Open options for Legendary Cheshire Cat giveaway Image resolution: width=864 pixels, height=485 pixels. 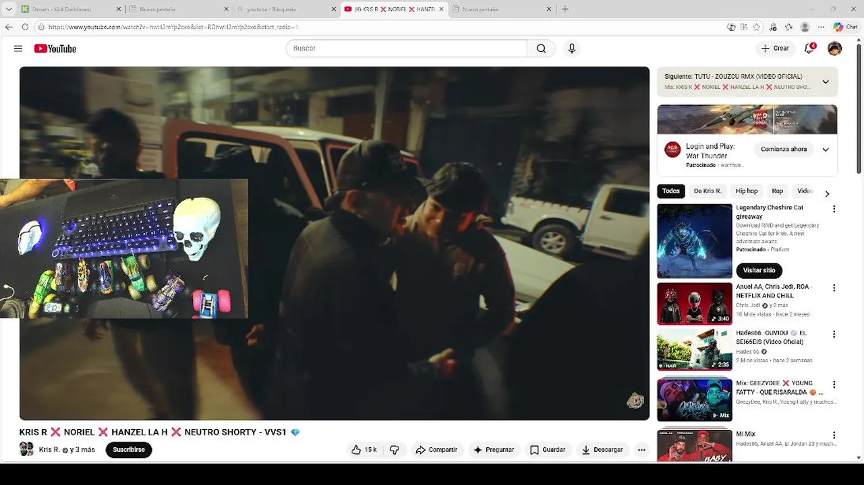[834, 209]
